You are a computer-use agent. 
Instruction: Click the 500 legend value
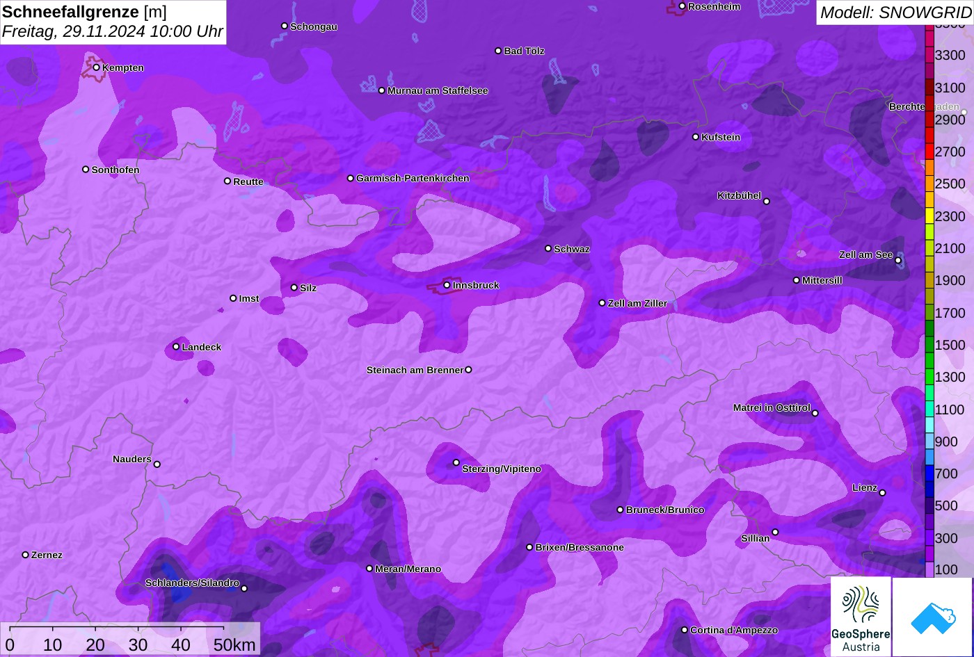[946, 505]
